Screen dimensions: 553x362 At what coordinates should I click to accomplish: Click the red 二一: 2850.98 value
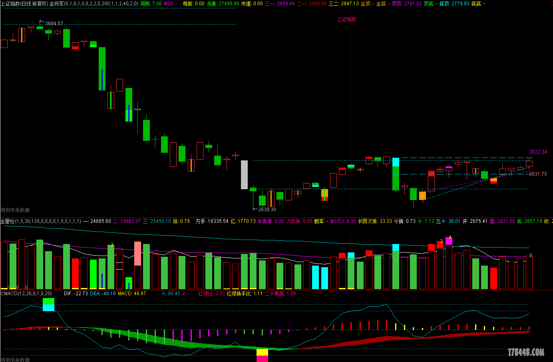tap(312, 4)
